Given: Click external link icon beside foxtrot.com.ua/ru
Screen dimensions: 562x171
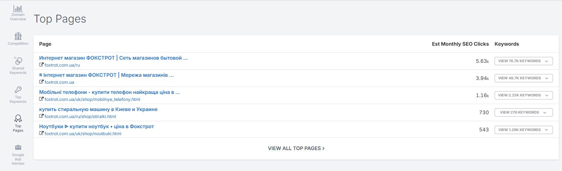Looking at the screenshot, I should pyautogui.click(x=41, y=65).
